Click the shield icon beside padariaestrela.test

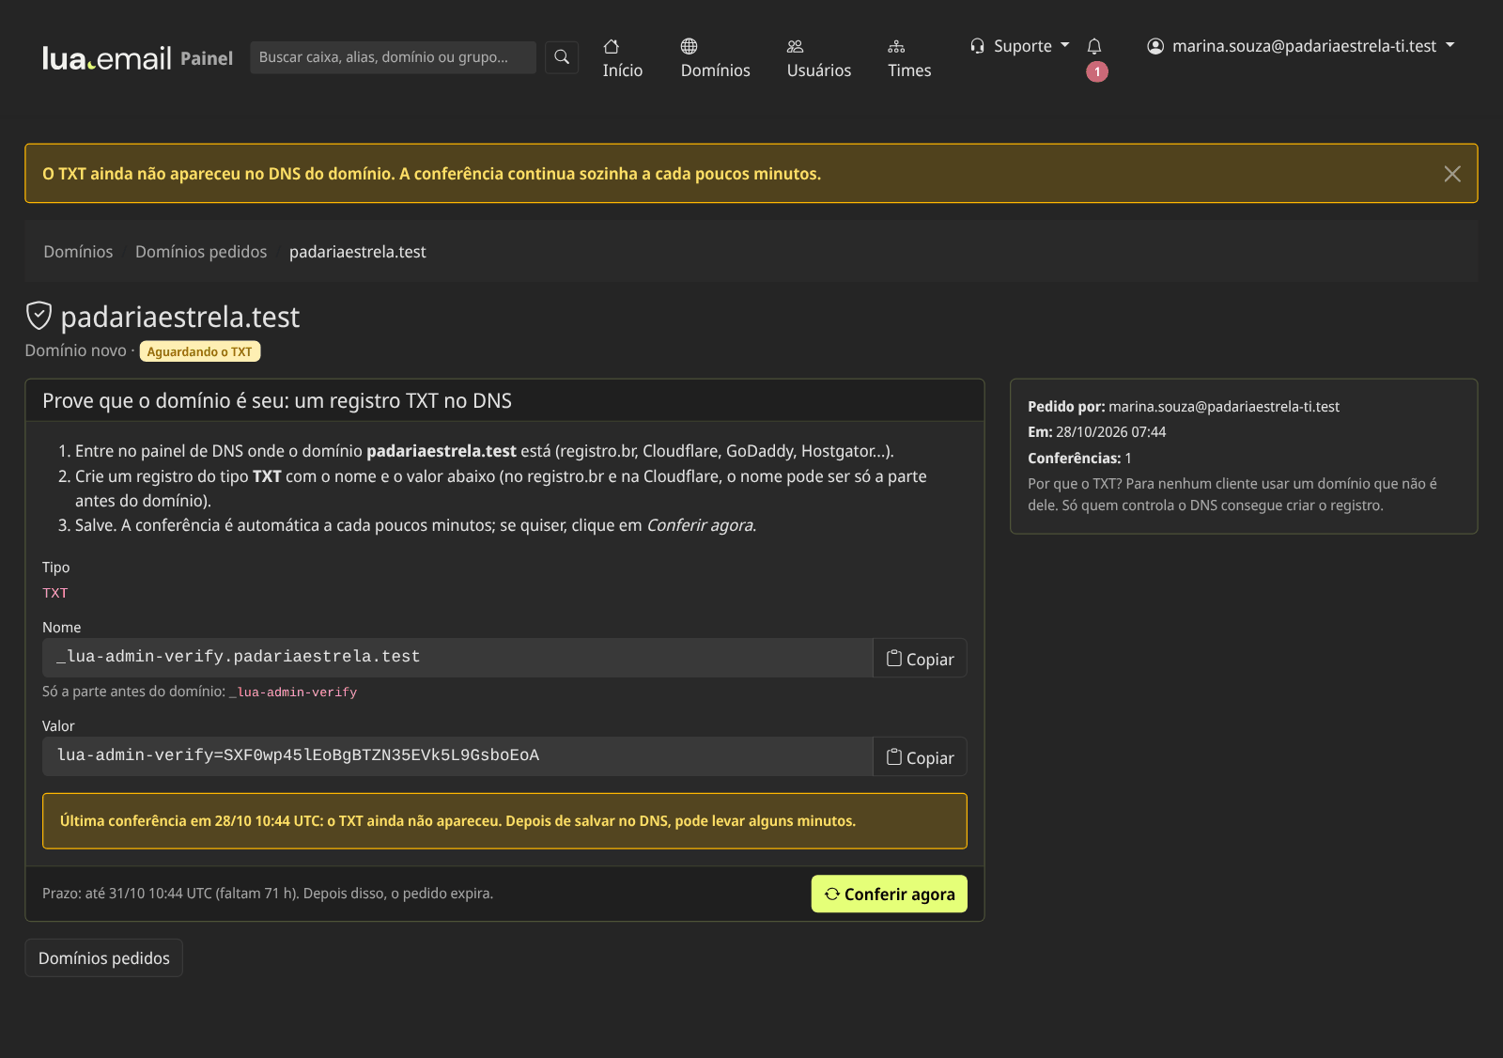click(x=39, y=316)
